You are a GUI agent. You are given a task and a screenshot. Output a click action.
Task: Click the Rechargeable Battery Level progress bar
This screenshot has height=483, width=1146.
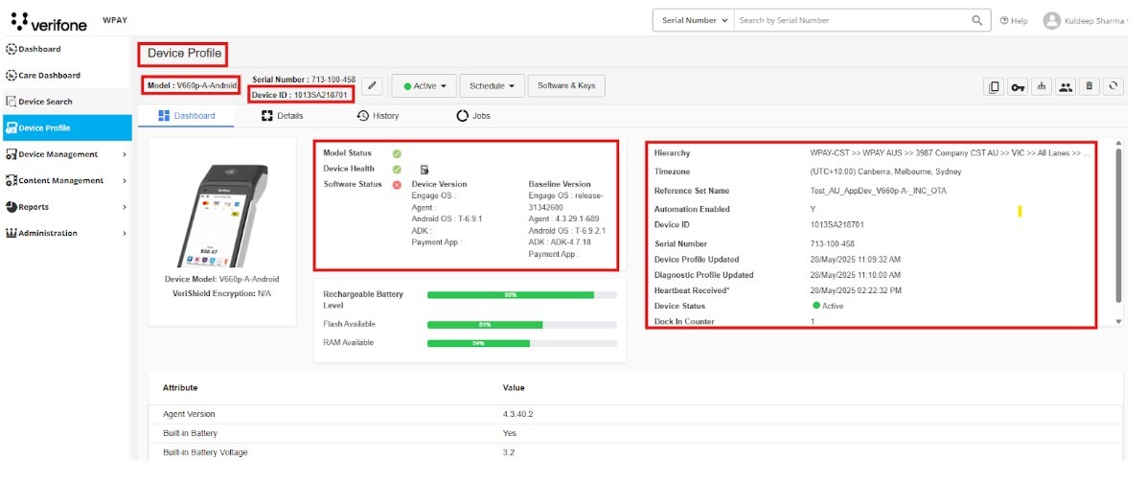pyautogui.click(x=522, y=295)
